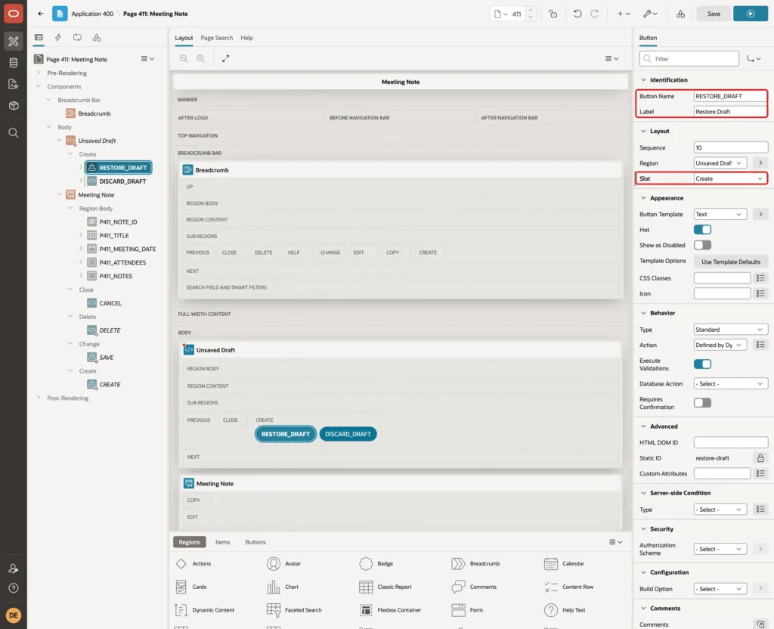Click the zoom in magnifier in Layout
This screenshot has height=629, width=774.
[x=201, y=58]
